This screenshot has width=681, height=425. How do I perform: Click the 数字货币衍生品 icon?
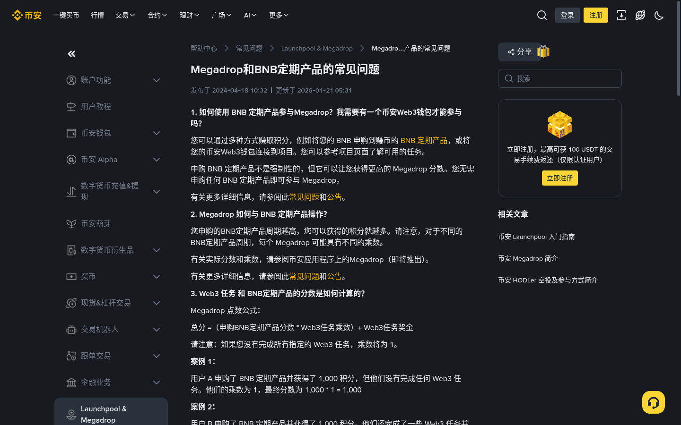(71, 250)
